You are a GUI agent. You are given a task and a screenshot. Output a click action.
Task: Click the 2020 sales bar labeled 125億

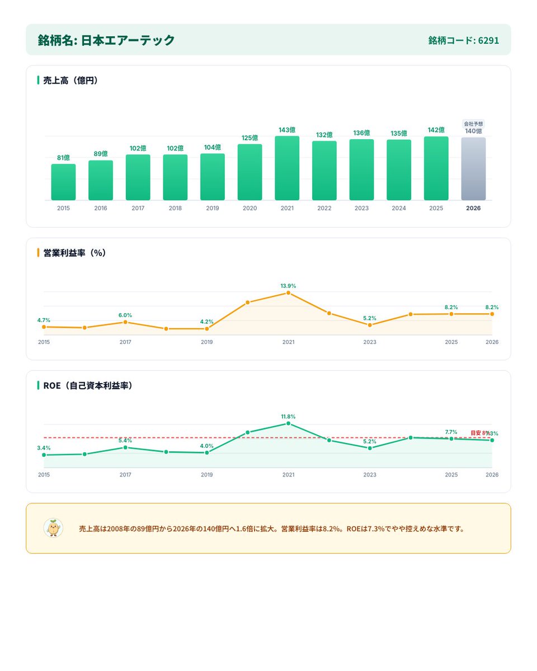pos(250,172)
